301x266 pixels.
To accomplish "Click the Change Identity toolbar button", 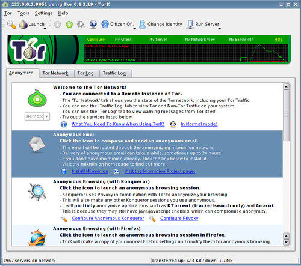I will (x=161, y=25).
